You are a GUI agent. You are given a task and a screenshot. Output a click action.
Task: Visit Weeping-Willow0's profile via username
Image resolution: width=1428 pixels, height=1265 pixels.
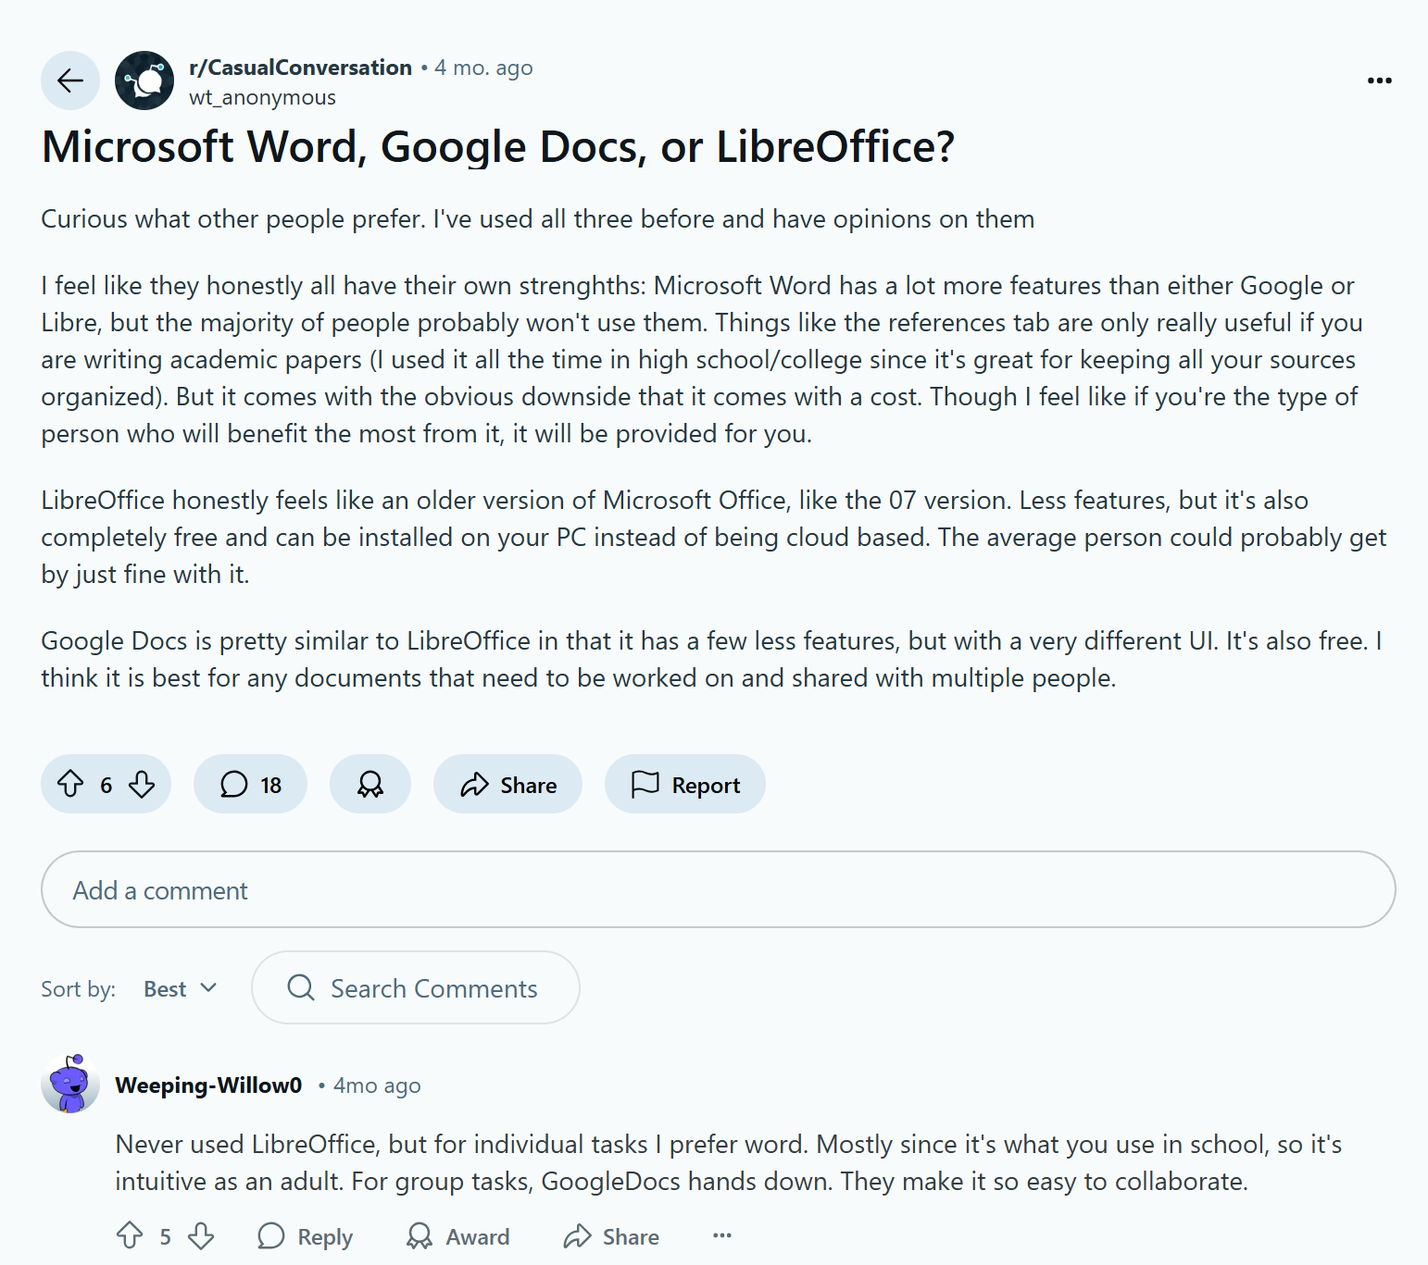tap(208, 1085)
